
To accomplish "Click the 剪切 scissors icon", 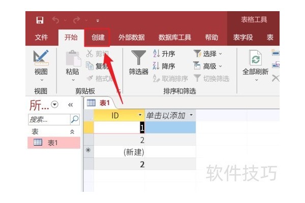I will 89,53.
